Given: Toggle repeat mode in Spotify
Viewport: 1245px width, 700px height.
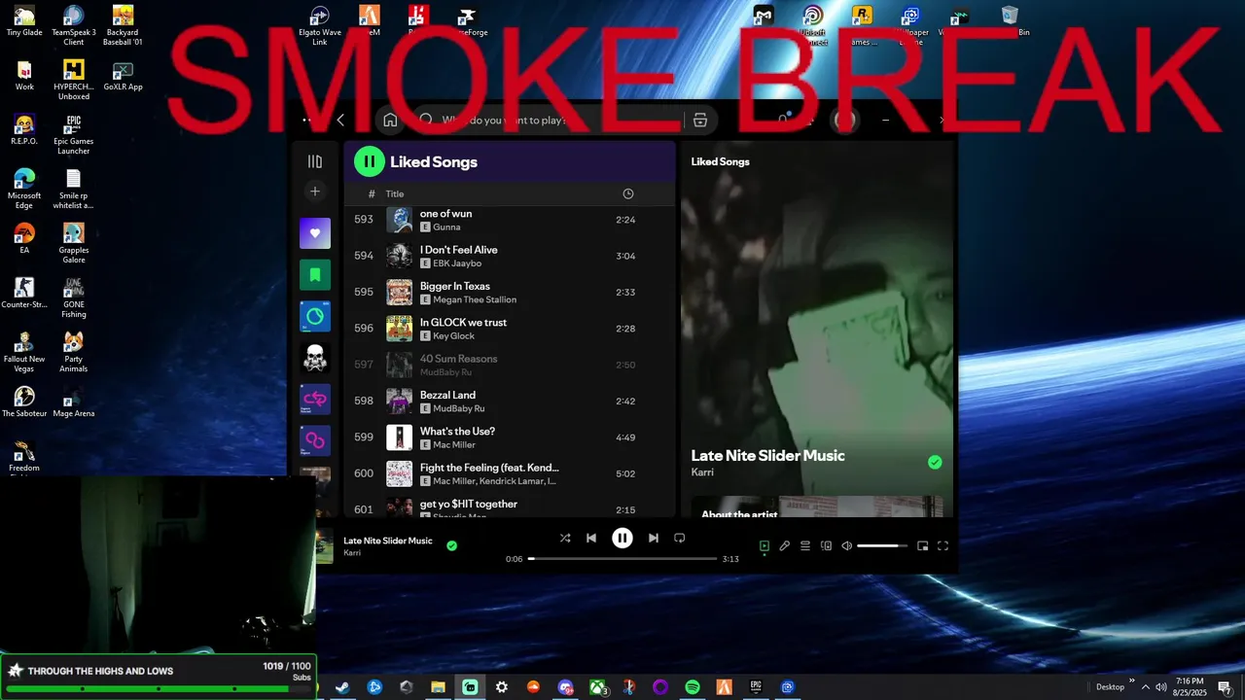Looking at the screenshot, I should (680, 538).
